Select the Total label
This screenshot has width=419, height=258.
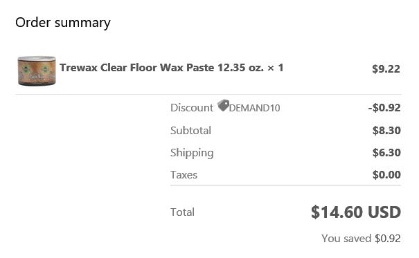183,212
